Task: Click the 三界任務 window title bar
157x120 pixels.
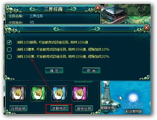Action: pyautogui.click(x=53, y=9)
